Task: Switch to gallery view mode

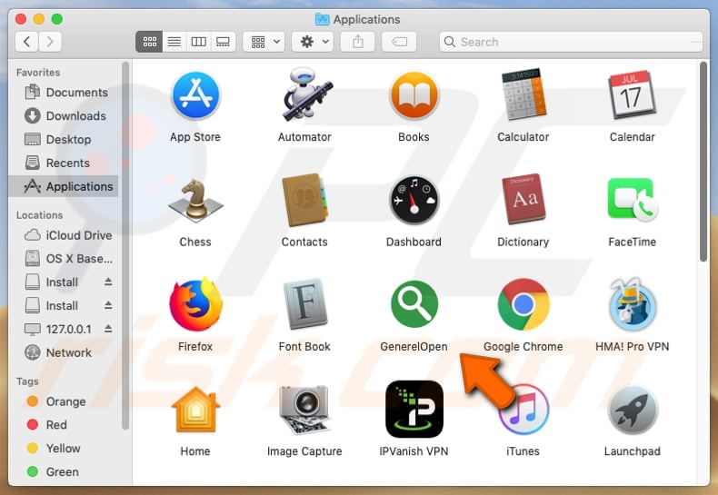Action: click(223, 42)
